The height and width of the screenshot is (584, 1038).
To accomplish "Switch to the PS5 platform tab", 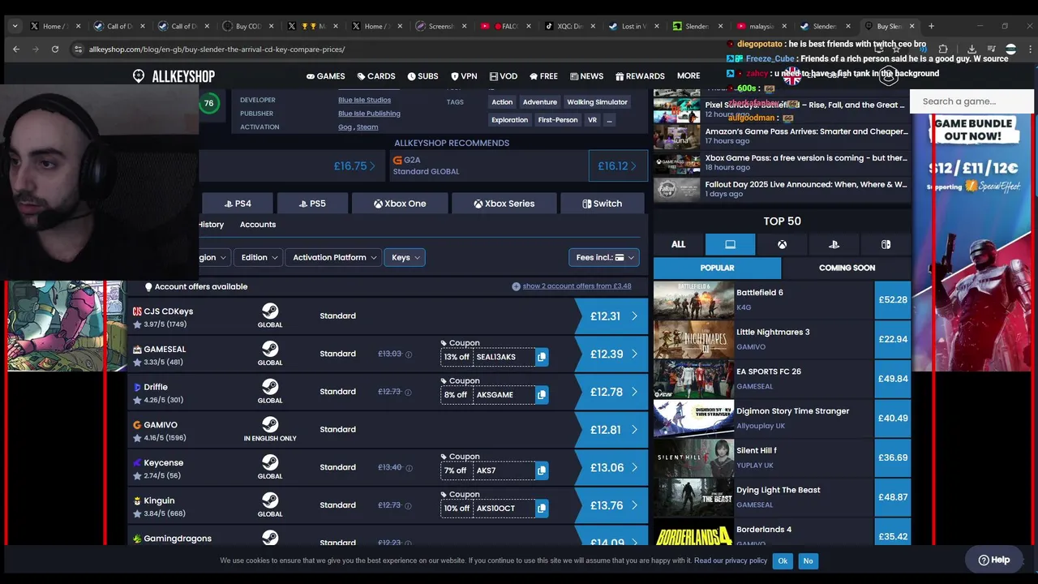I will pos(312,204).
